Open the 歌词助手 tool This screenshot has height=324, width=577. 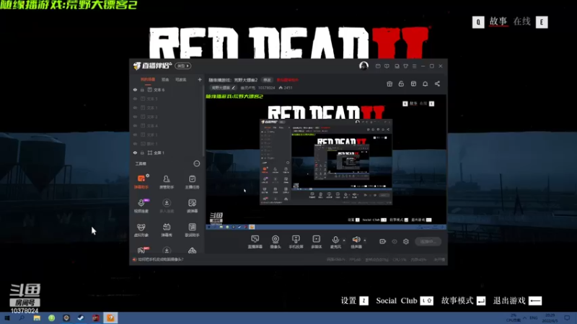(192, 230)
